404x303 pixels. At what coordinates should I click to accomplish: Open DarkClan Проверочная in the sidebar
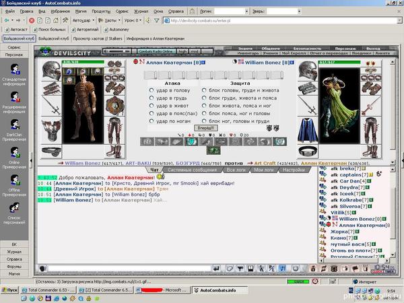click(14, 130)
